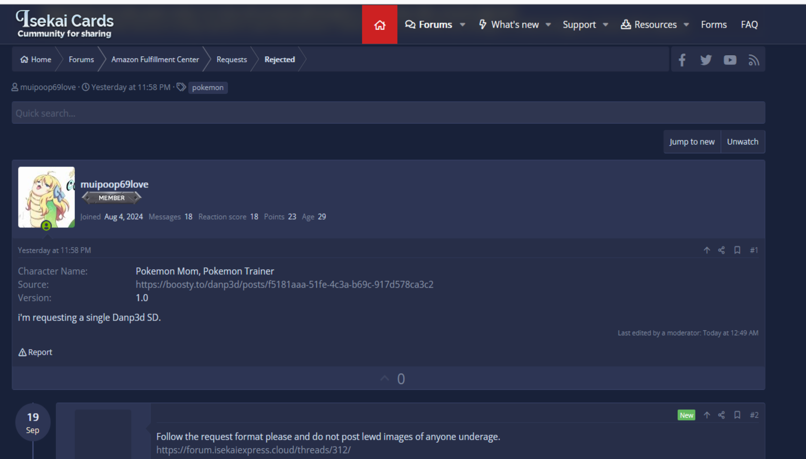Click the red home icon in navbar
806x459 pixels.
pyautogui.click(x=379, y=25)
